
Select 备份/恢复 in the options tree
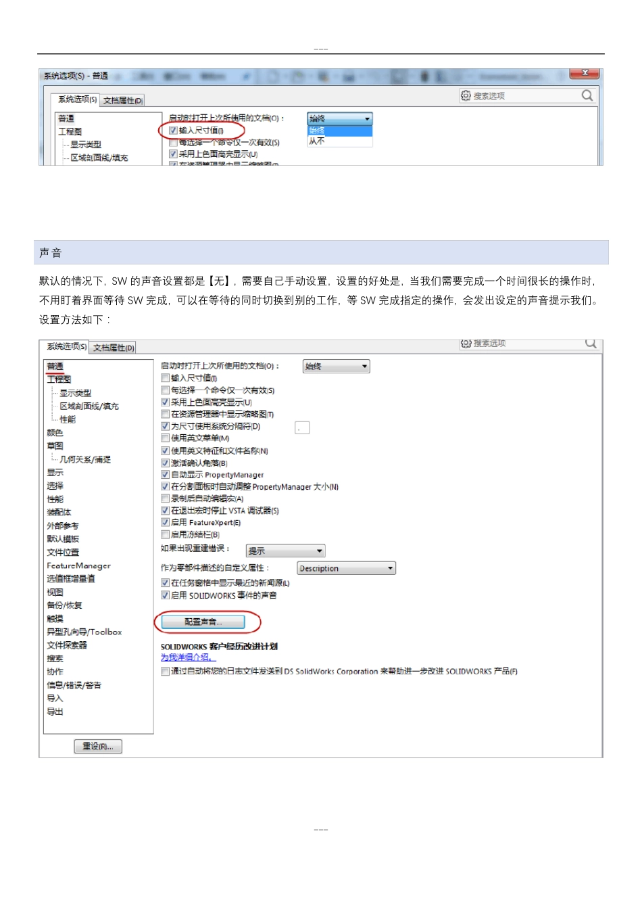click(64, 605)
